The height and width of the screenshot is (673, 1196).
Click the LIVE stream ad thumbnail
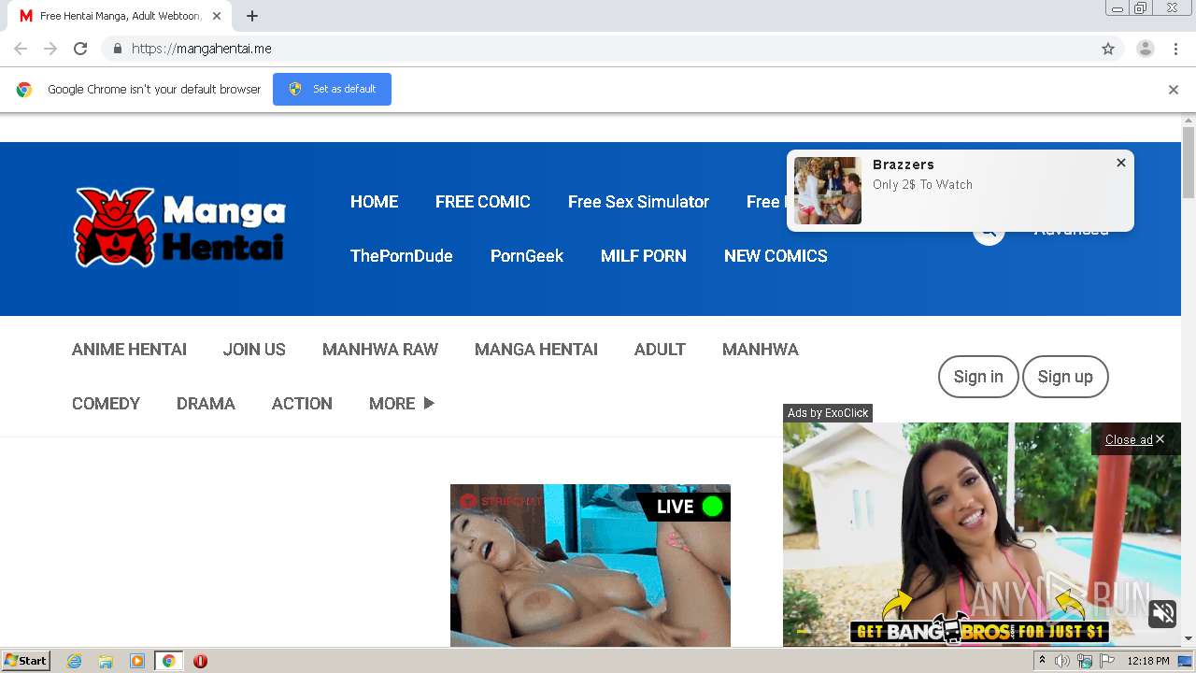591,566
